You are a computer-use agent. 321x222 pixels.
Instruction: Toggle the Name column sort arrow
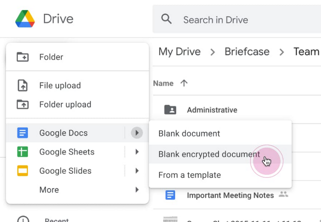click(184, 82)
